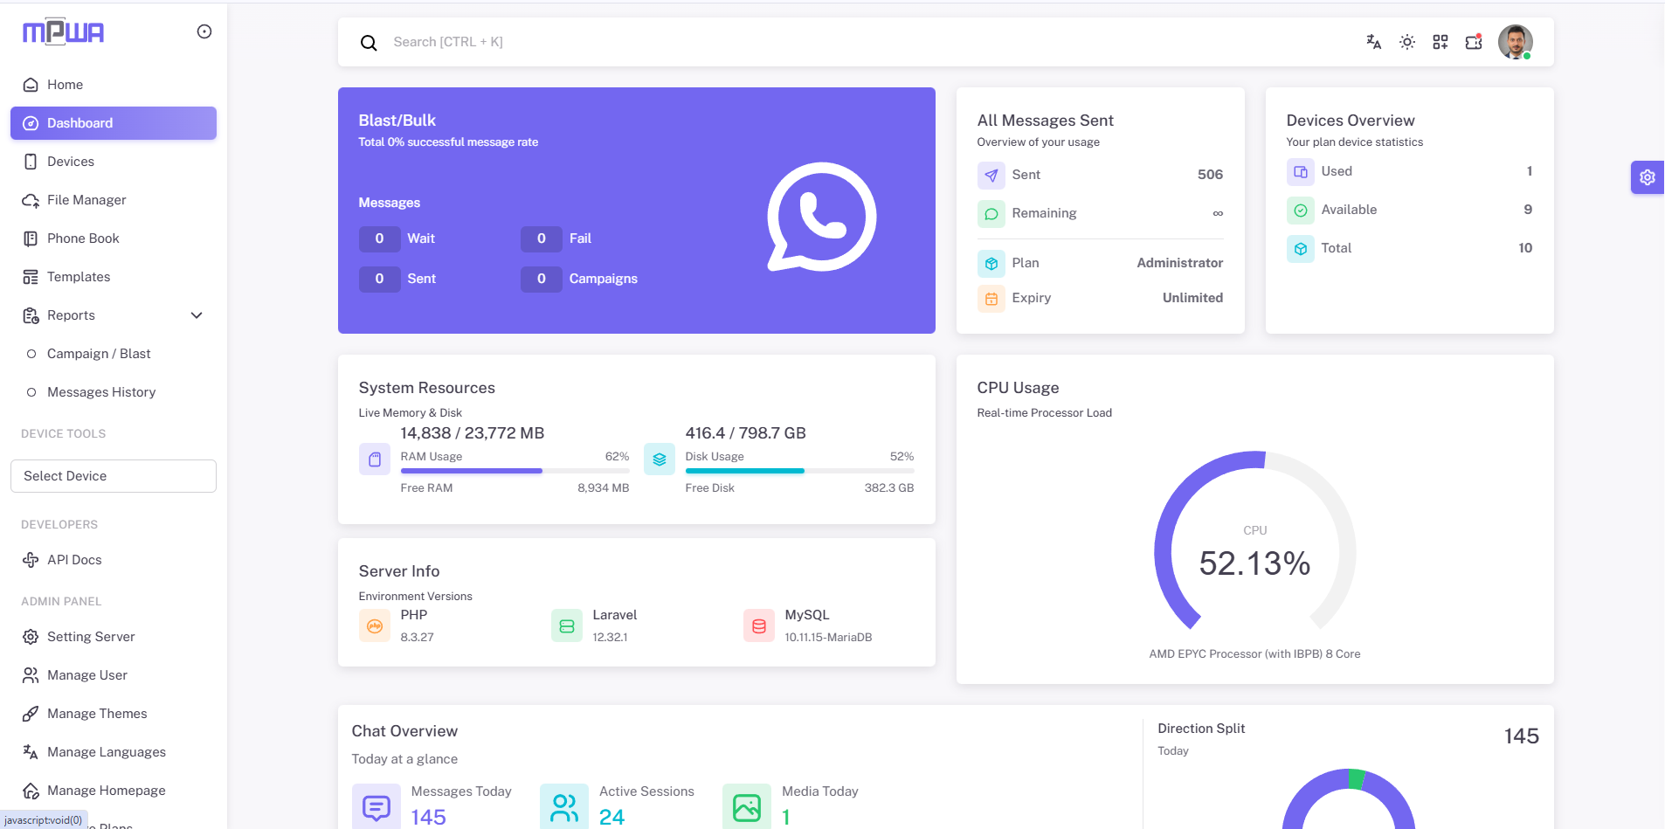The height and width of the screenshot is (829, 1665).
Task: Click the MPWA logo
Action: coord(63,32)
